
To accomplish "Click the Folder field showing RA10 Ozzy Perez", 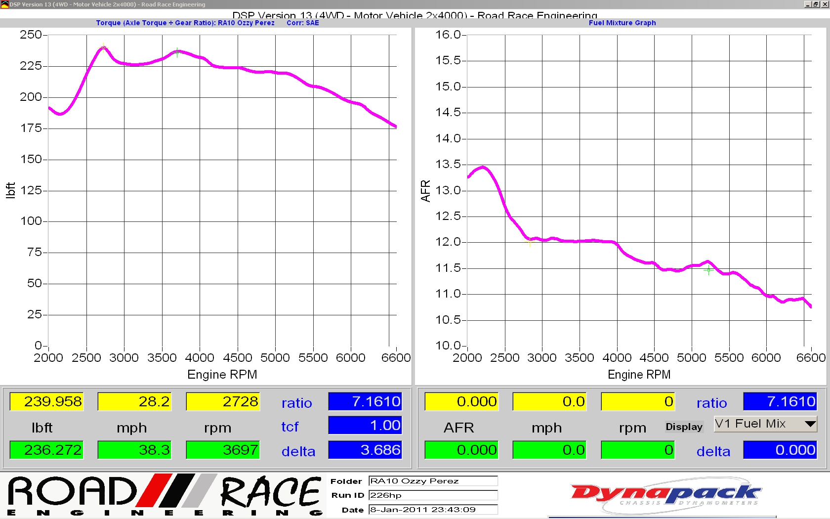I will [x=433, y=481].
